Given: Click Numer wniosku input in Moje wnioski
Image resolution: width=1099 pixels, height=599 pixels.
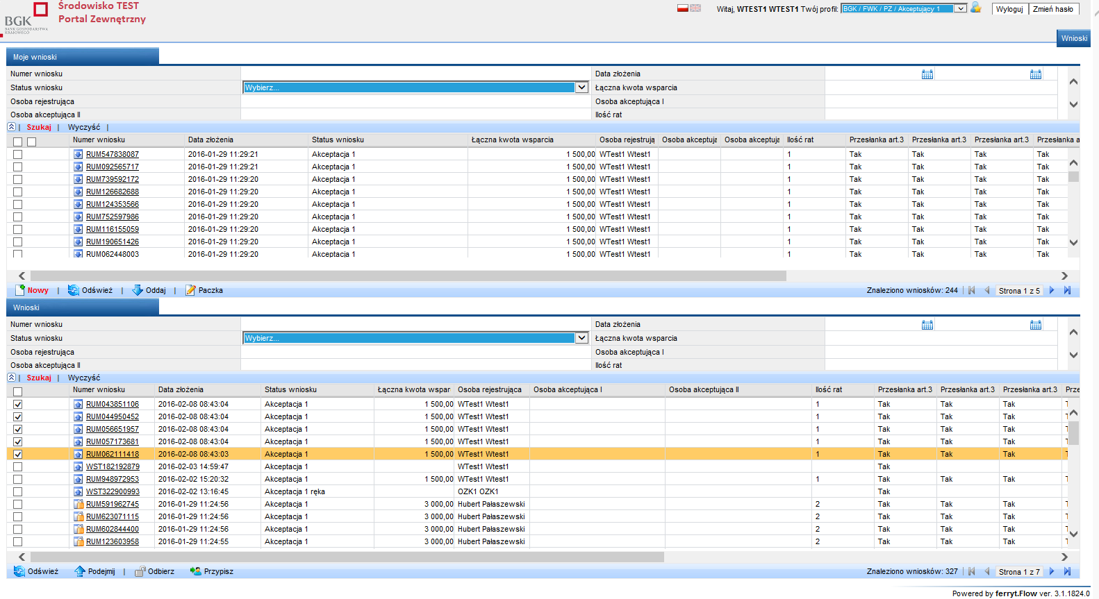Looking at the screenshot, I should [x=415, y=74].
